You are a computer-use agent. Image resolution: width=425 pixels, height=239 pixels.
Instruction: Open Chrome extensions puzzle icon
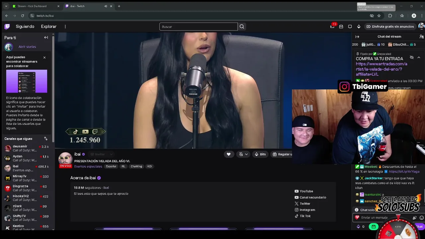390,16
